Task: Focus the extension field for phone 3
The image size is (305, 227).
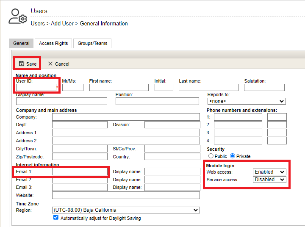Action: [x=277, y=133]
